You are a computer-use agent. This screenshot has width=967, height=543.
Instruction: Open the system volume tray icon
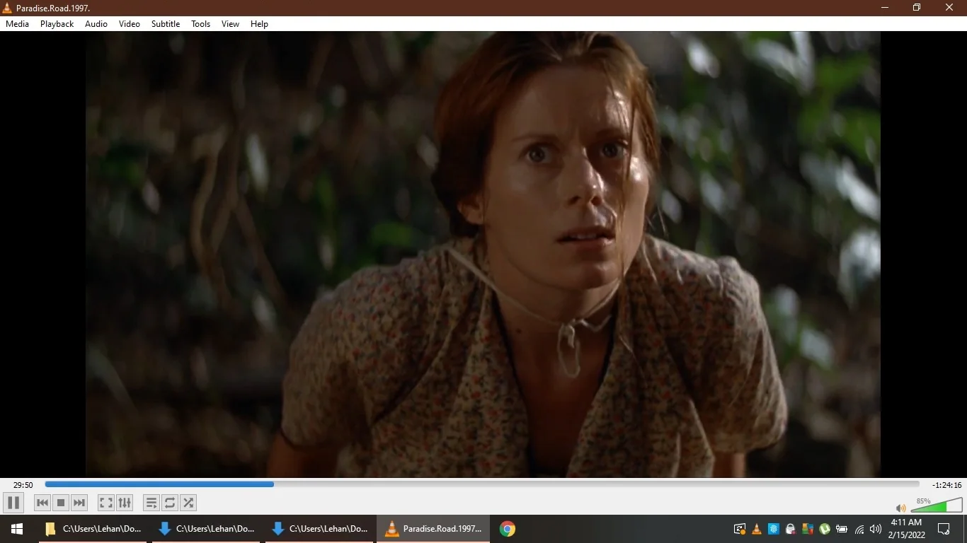click(x=876, y=529)
